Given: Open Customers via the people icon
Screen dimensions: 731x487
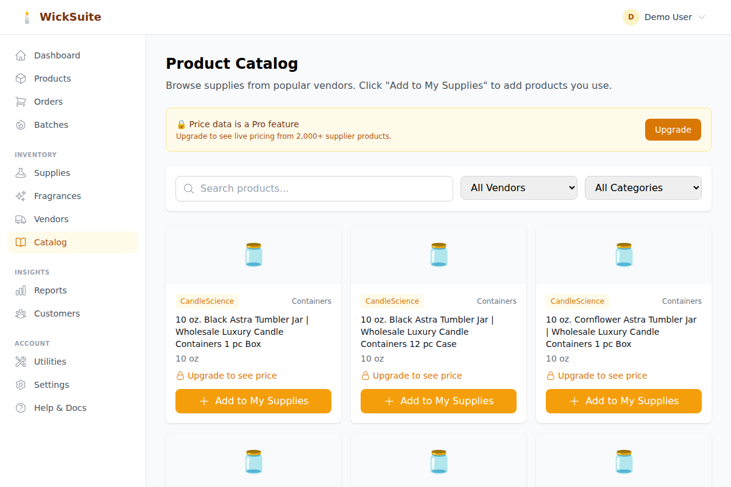Looking at the screenshot, I should coord(21,313).
